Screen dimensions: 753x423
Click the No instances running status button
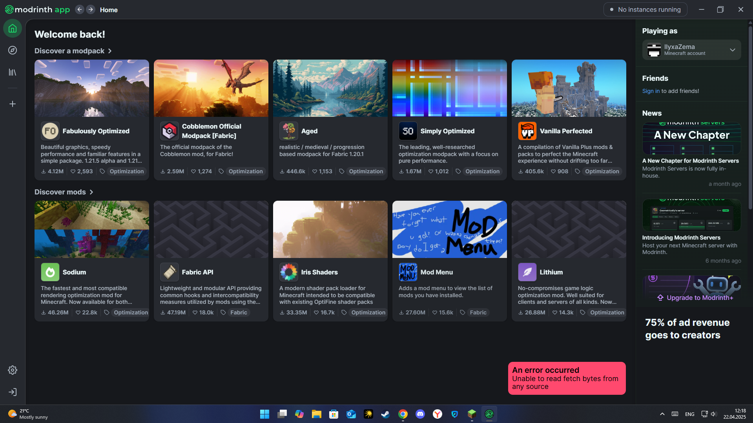coord(645,9)
